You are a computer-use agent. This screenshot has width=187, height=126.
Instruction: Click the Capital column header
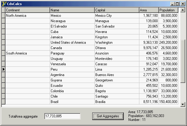click(117, 10)
